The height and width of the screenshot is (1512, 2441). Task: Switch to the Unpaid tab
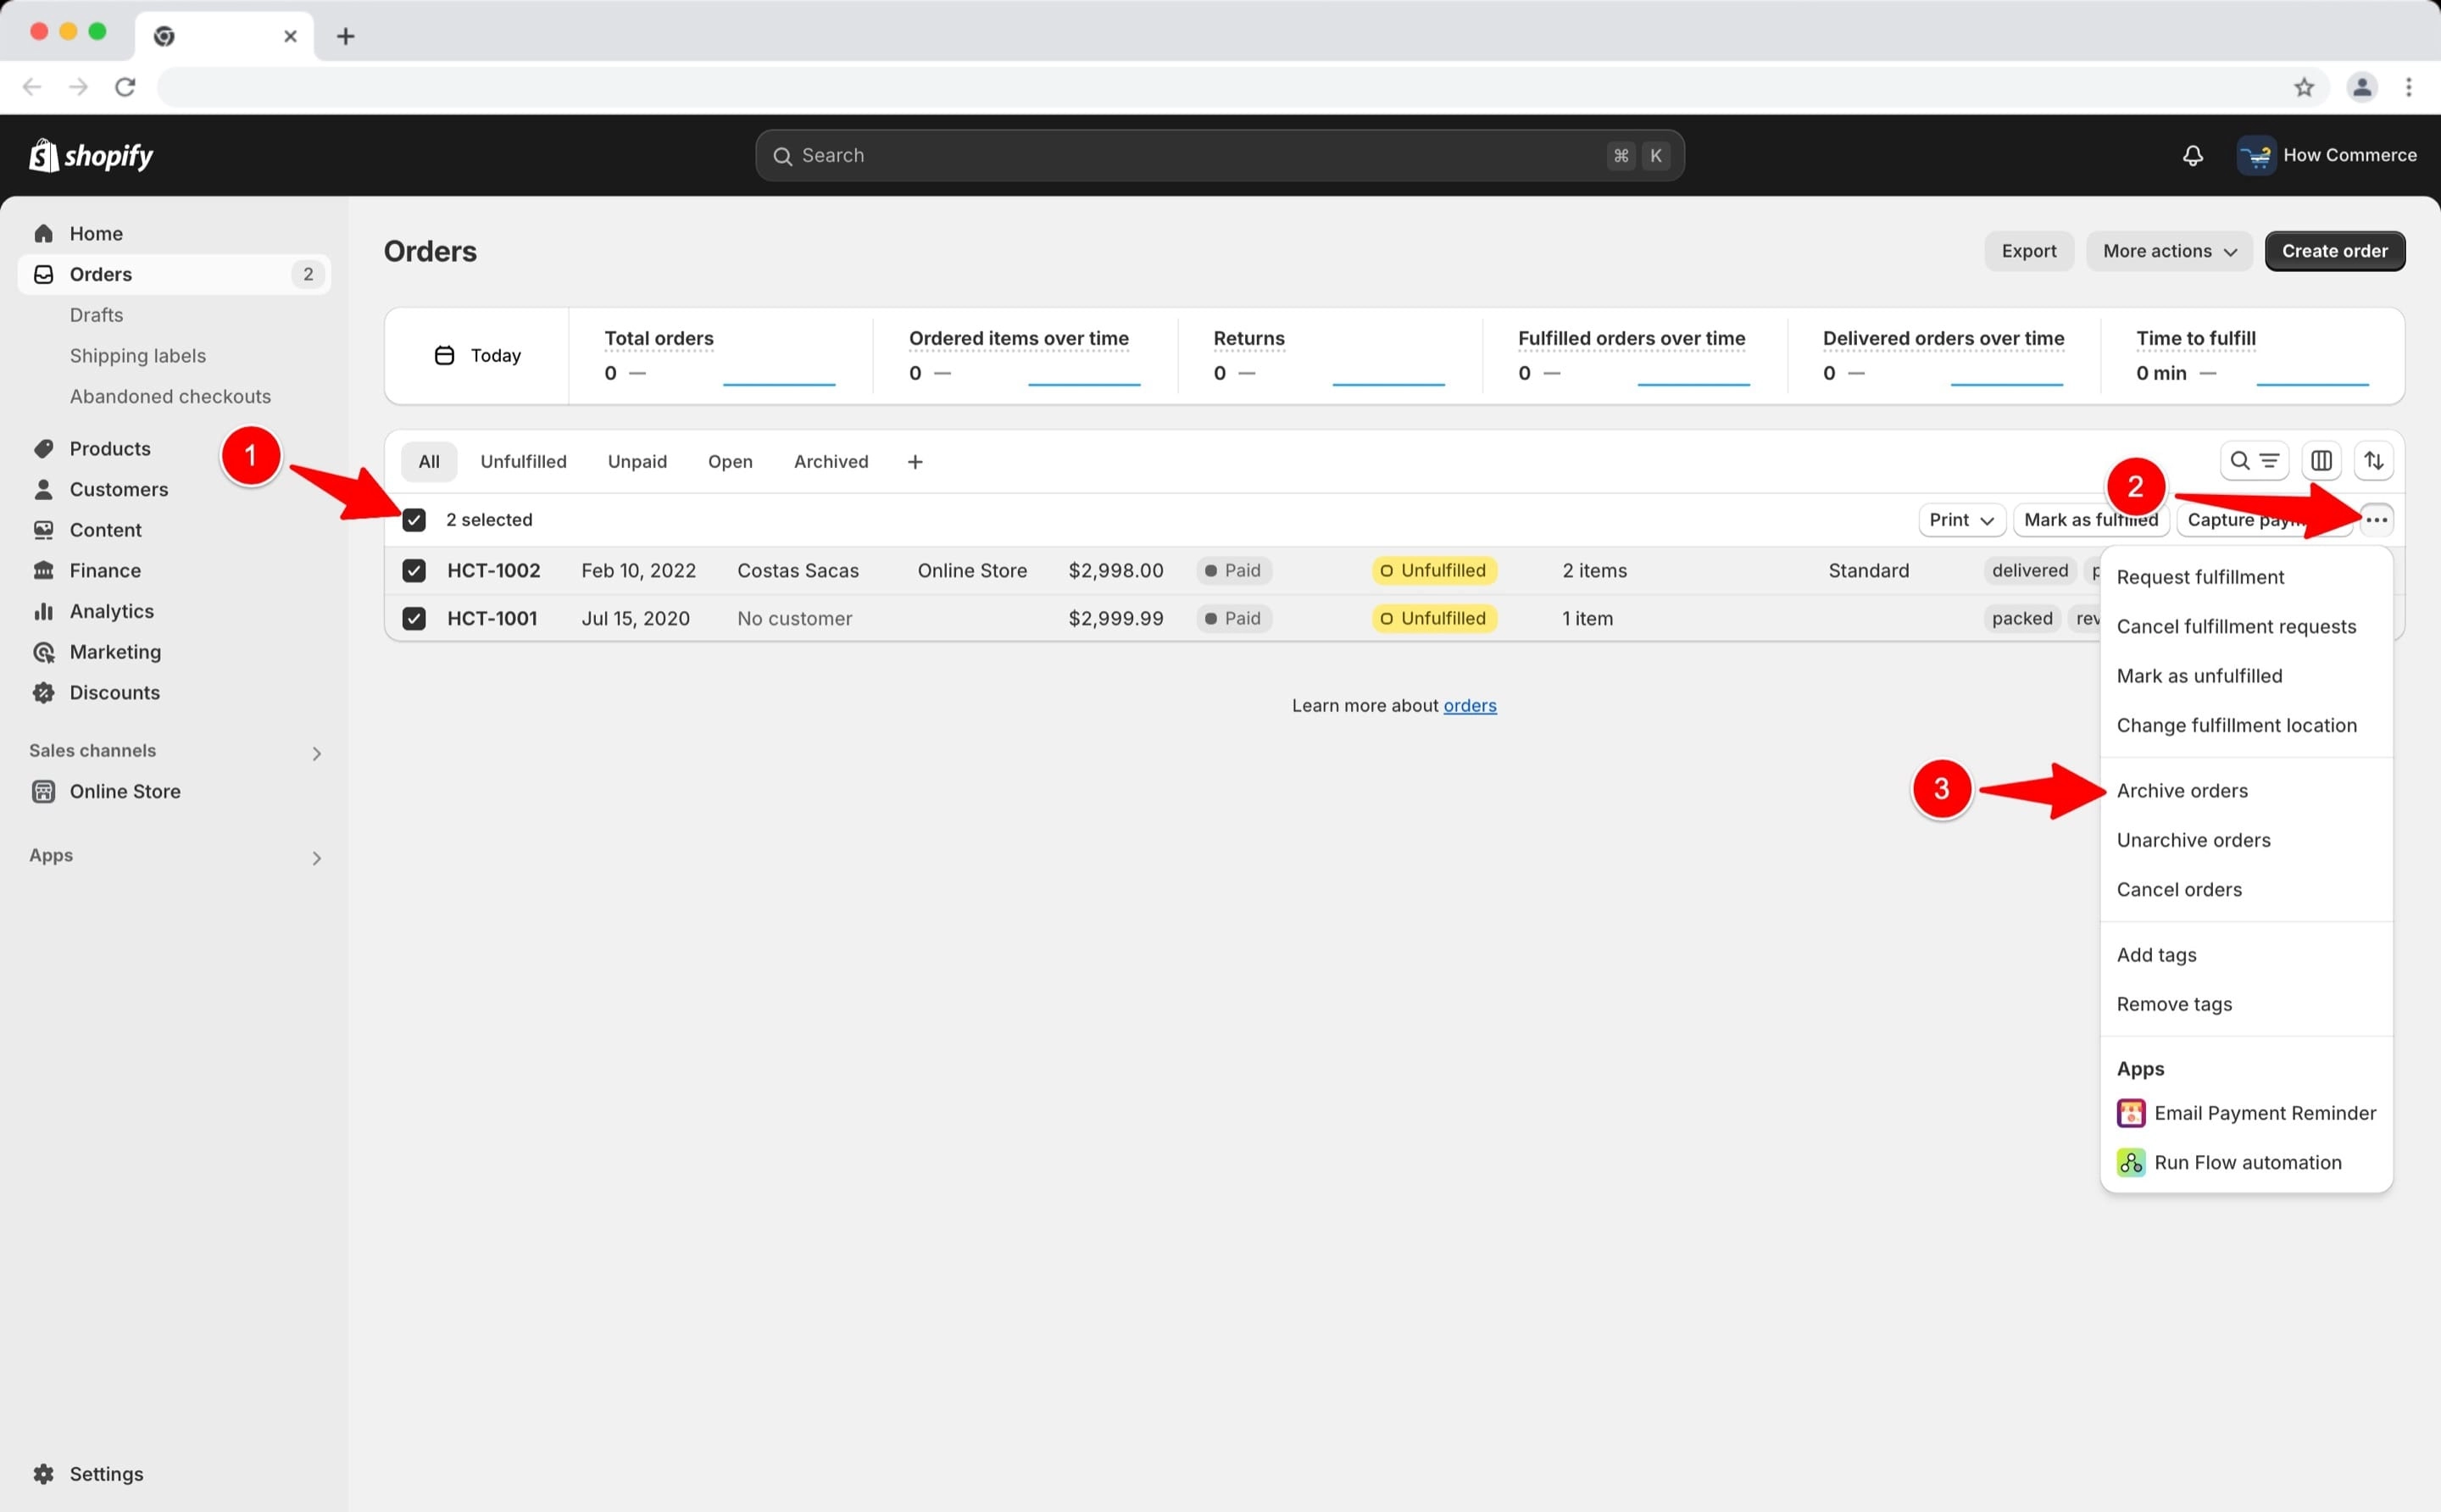[x=637, y=461]
